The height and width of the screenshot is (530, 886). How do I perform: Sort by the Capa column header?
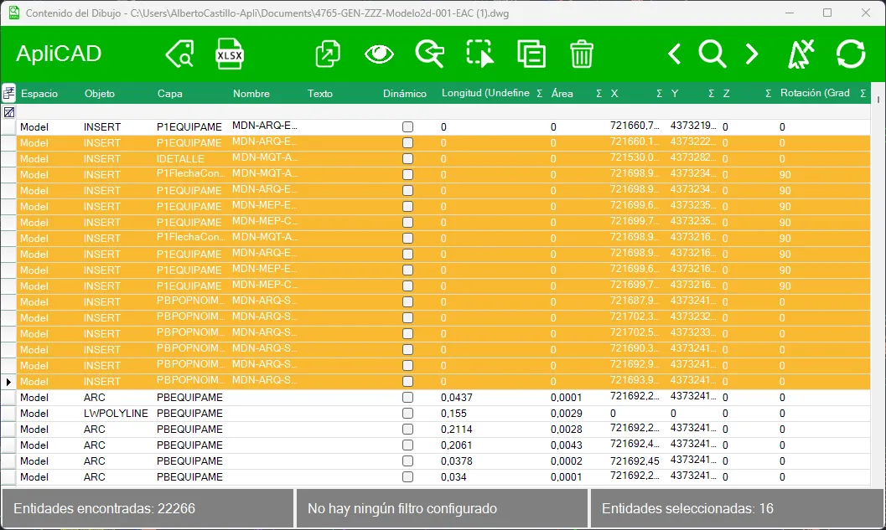point(169,94)
